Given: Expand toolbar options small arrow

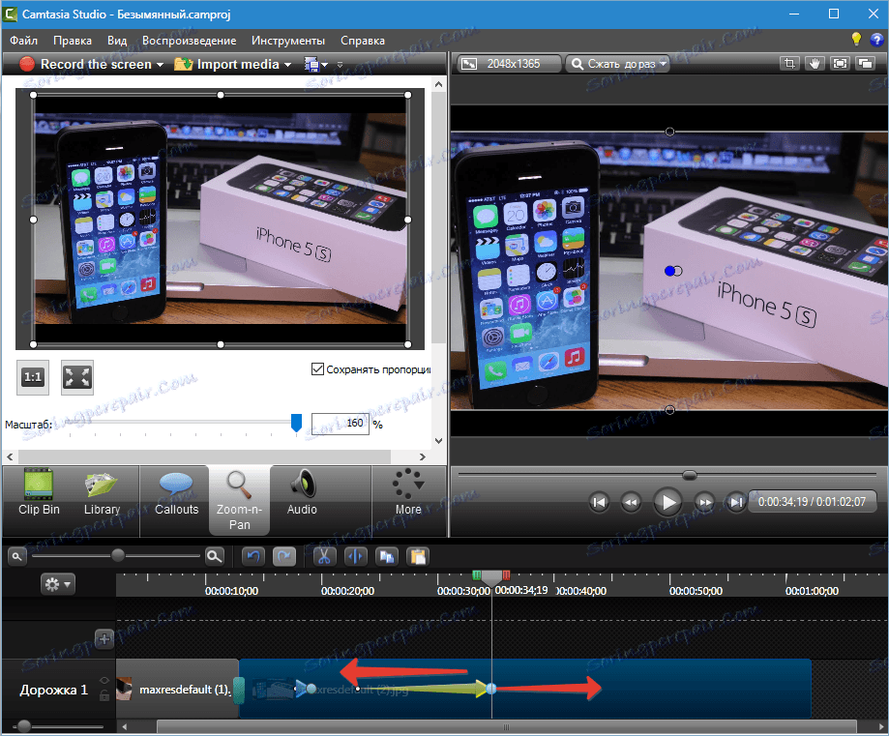Looking at the screenshot, I should coord(340,65).
